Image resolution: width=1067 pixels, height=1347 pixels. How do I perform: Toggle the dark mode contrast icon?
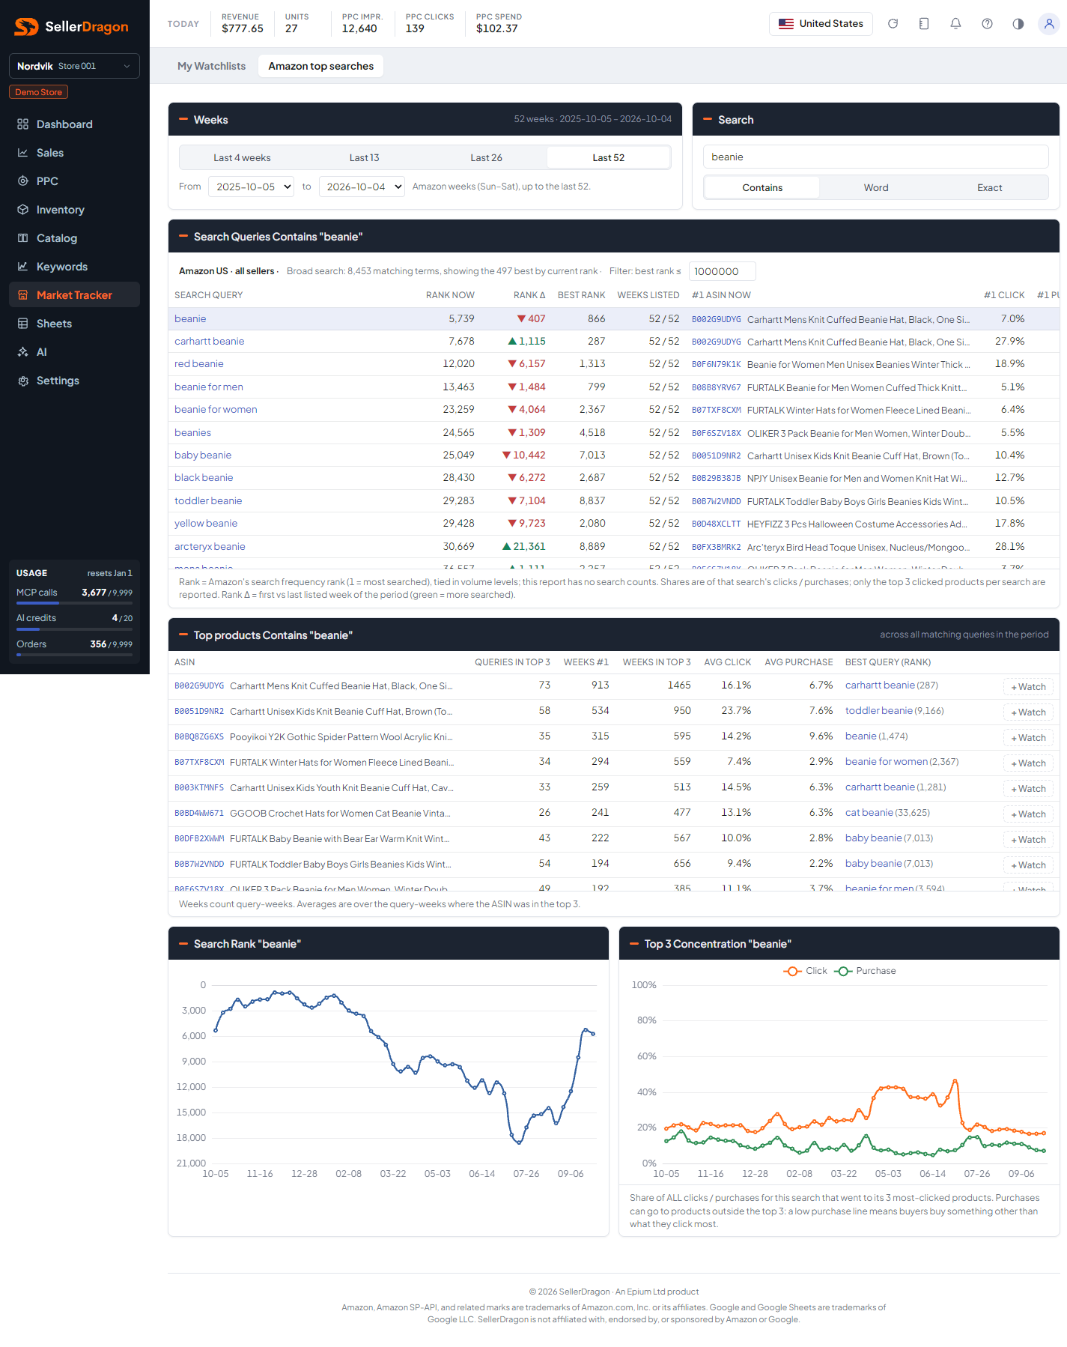coord(1018,24)
